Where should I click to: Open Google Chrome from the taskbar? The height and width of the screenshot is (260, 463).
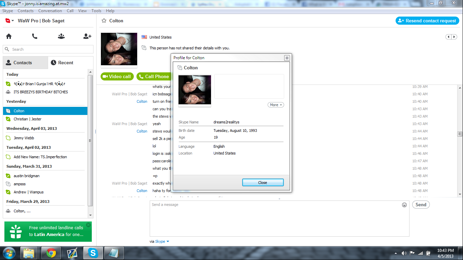tap(51, 253)
